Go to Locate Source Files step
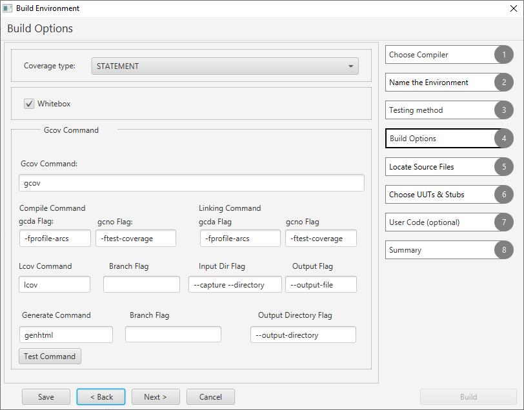This screenshot has height=410, width=524. (448, 166)
